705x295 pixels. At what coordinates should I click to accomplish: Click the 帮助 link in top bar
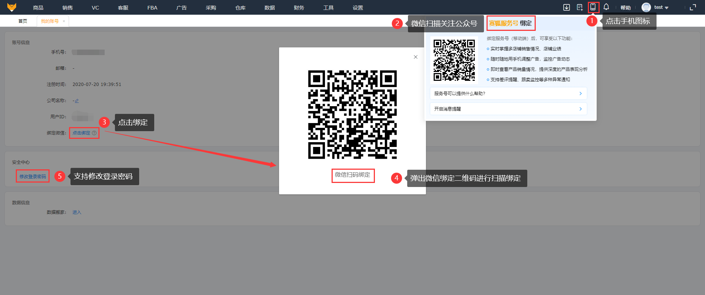[626, 8]
